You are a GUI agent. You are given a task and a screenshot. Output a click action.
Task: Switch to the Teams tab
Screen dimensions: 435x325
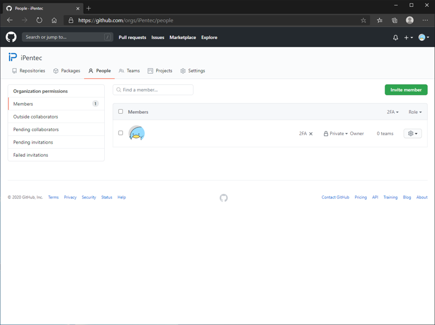pos(129,71)
